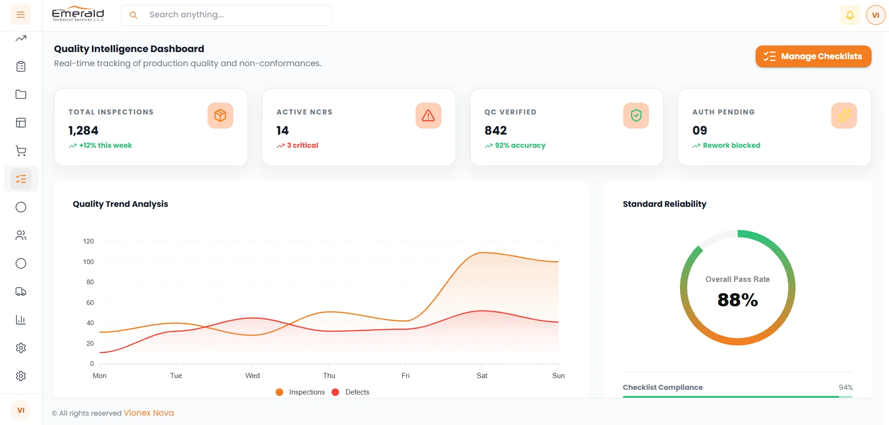Select the layout panel sidebar icon
The image size is (889, 425).
21,123
